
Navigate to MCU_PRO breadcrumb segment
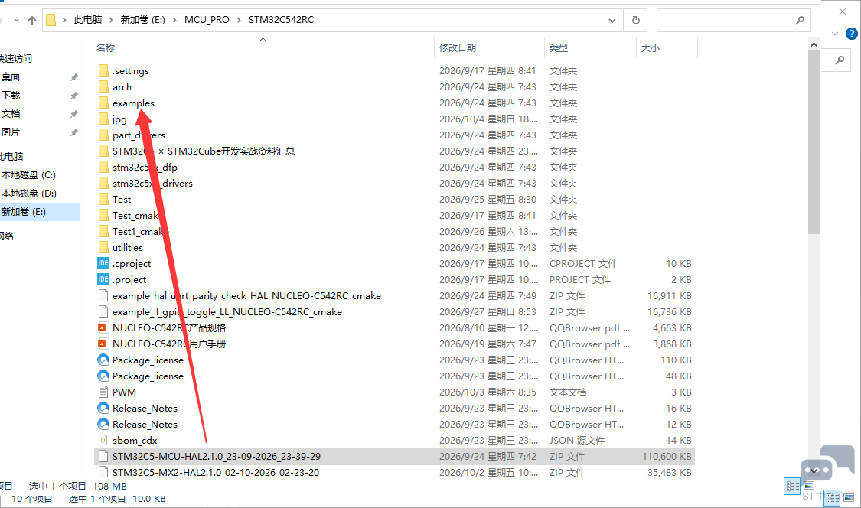pos(207,20)
